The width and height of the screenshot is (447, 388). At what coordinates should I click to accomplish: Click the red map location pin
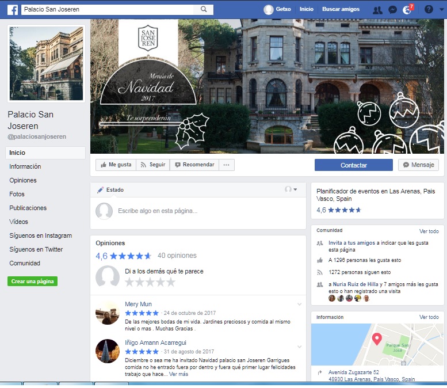click(377, 339)
